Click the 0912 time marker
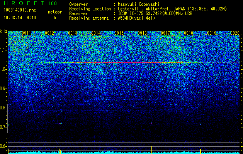243x154 pixels. pyautogui.click(x=49, y=33)
